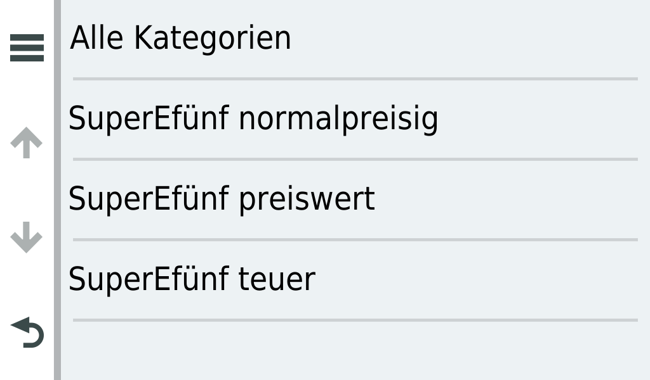Image resolution: width=650 pixels, height=380 pixels.
Task: Click the vertical scrollbar beside the list
Action: [x=57, y=190]
